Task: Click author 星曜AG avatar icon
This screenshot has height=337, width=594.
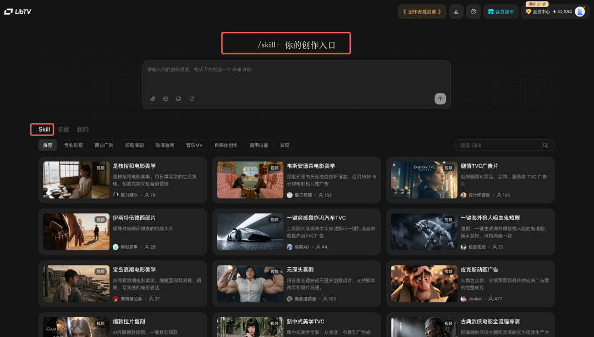Action: tap(290, 247)
